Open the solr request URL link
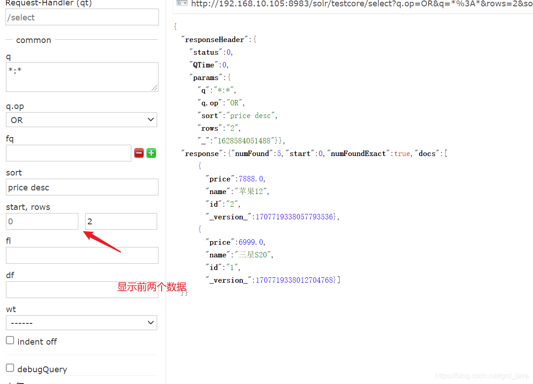Image resolution: width=533 pixels, height=384 pixels. tap(362, 4)
